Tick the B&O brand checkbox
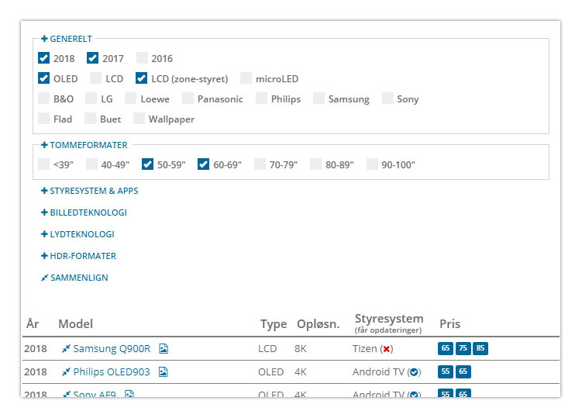582x418 pixels. coord(44,98)
